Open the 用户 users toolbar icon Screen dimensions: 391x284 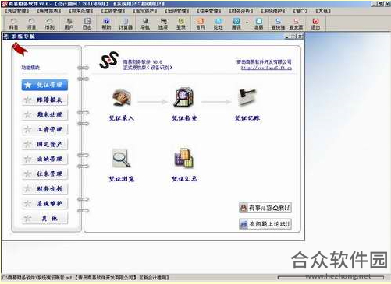point(69,24)
